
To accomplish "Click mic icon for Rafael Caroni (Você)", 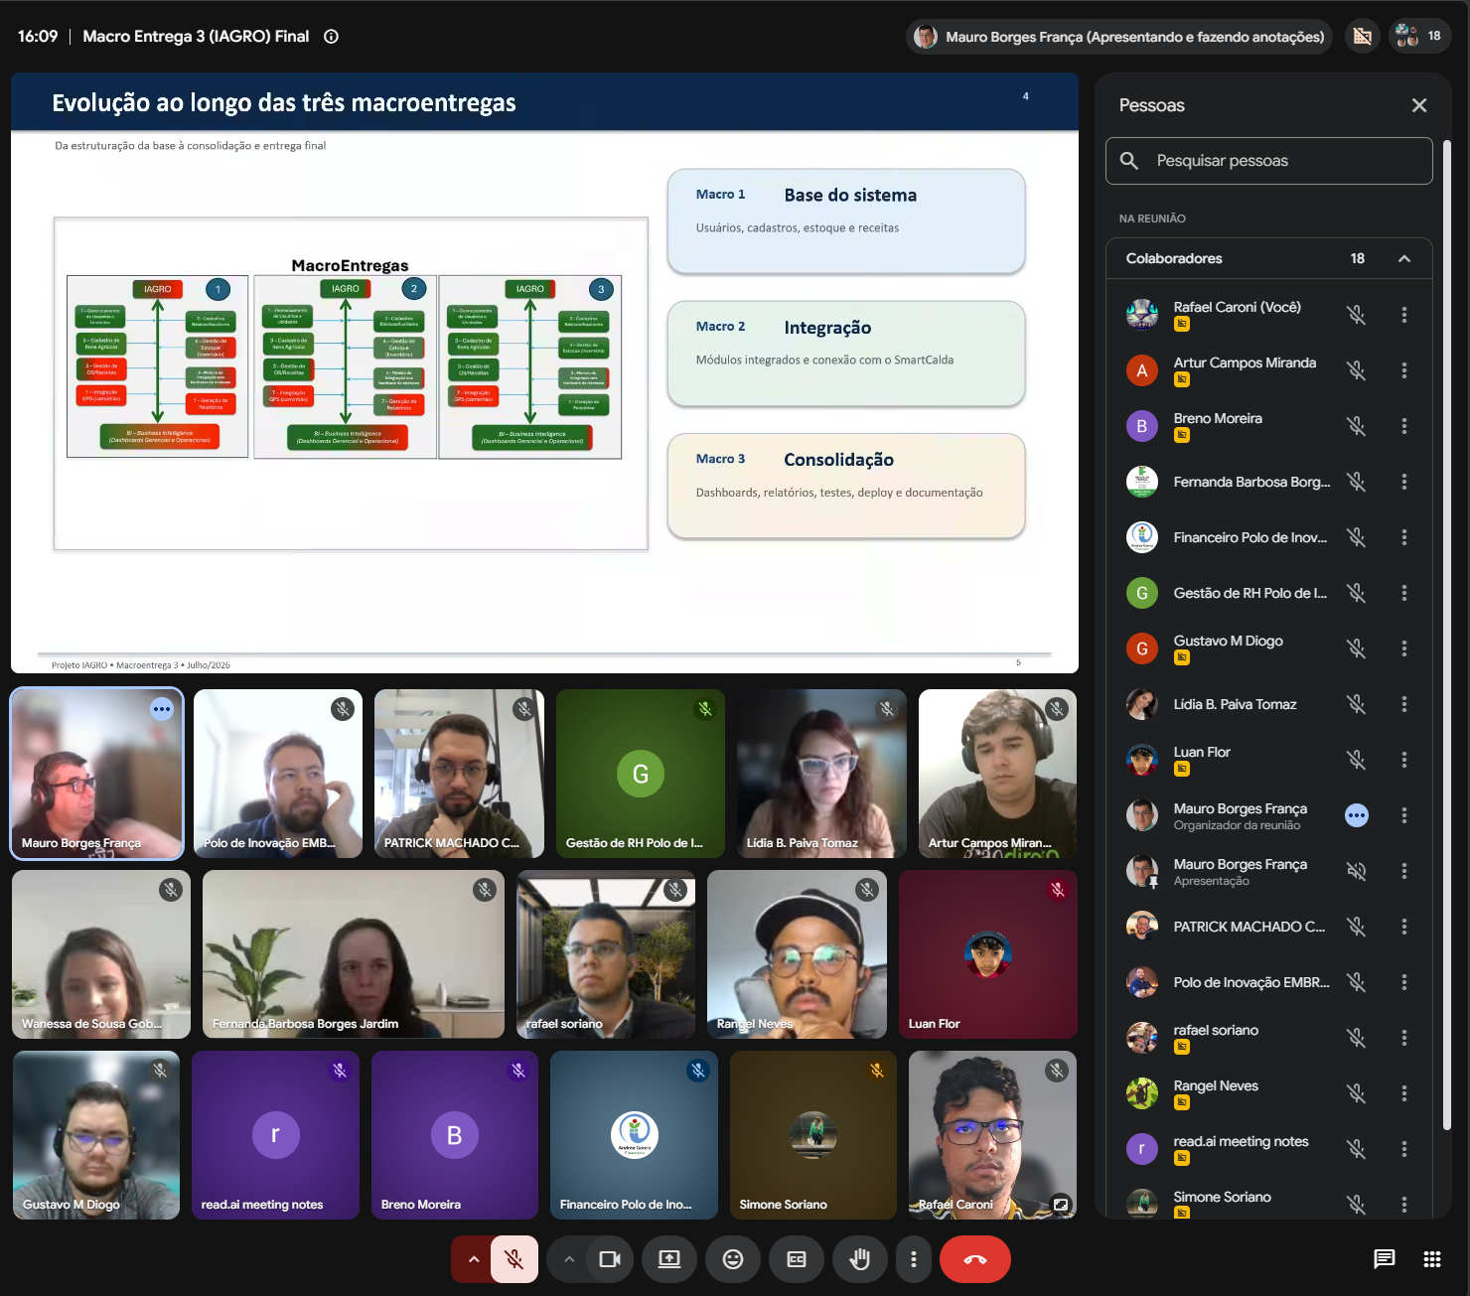I will (1357, 315).
